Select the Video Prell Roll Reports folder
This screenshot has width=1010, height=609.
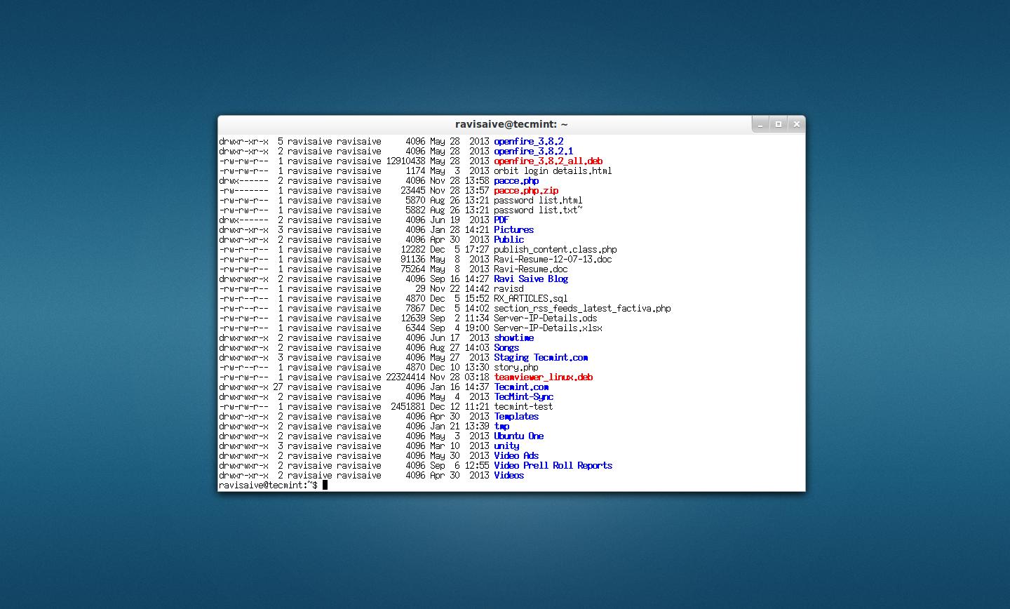tap(553, 465)
